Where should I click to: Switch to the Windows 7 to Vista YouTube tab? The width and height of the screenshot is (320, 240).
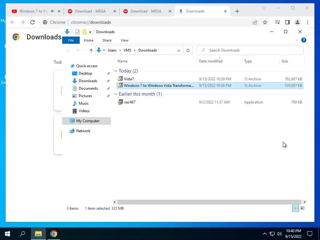pyautogui.click(x=33, y=11)
